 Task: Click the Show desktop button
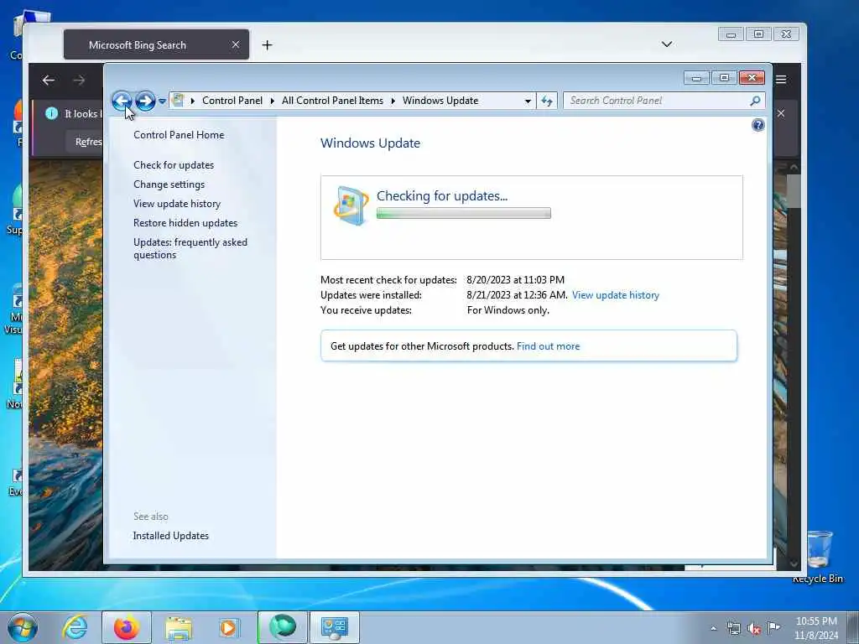point(853,627)
